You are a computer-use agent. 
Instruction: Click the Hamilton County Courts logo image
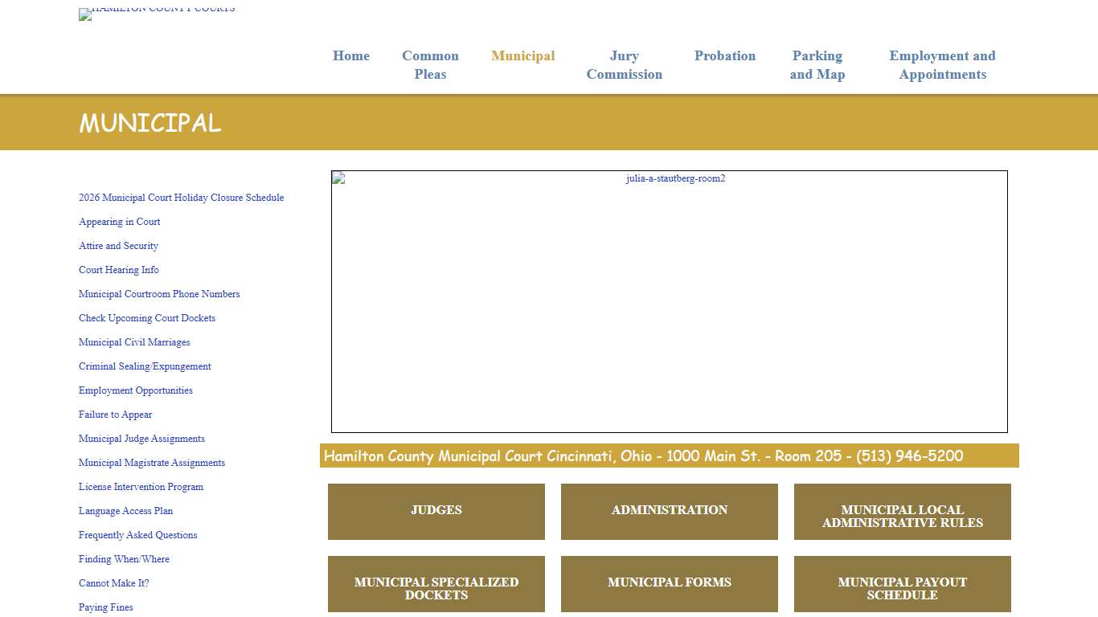[x=157, y=13]
